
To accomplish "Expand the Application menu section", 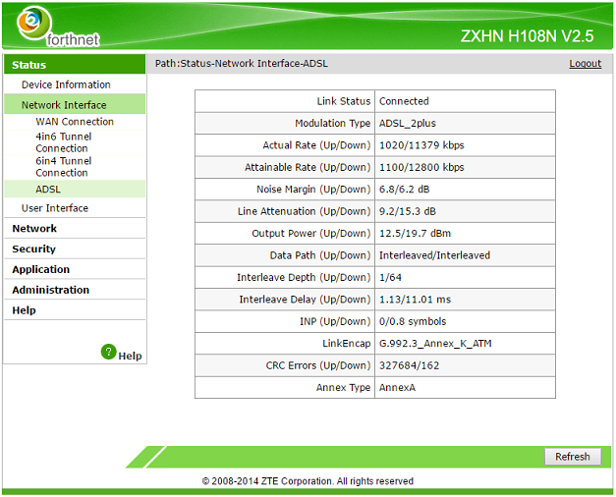I will (41, 269).
